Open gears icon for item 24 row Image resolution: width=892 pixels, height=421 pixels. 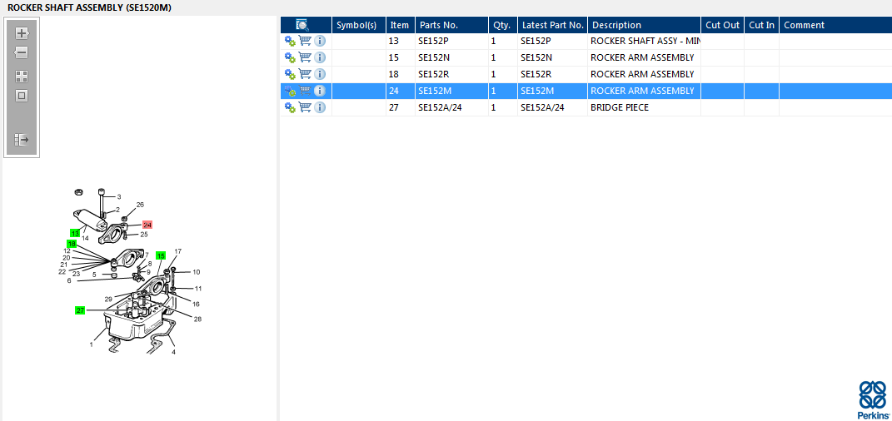(x=290, y=91)
